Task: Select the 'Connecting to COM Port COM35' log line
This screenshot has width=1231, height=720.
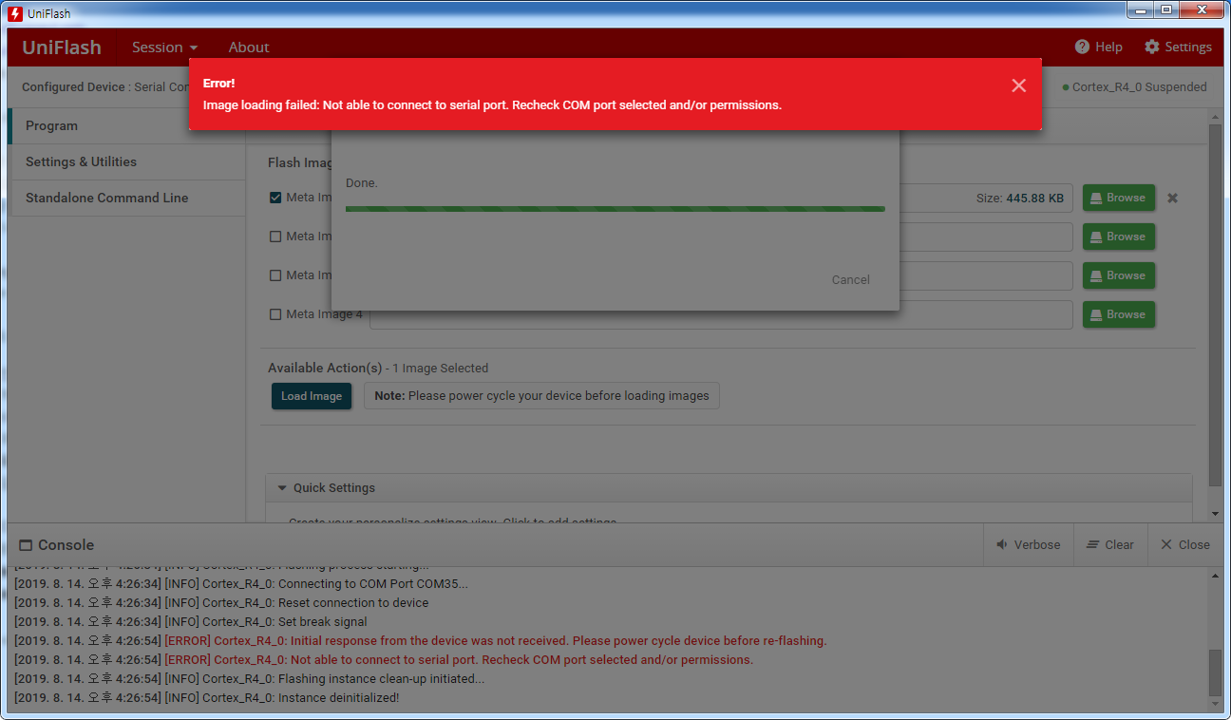Action: pyautogui.click(x=241, y=583)
